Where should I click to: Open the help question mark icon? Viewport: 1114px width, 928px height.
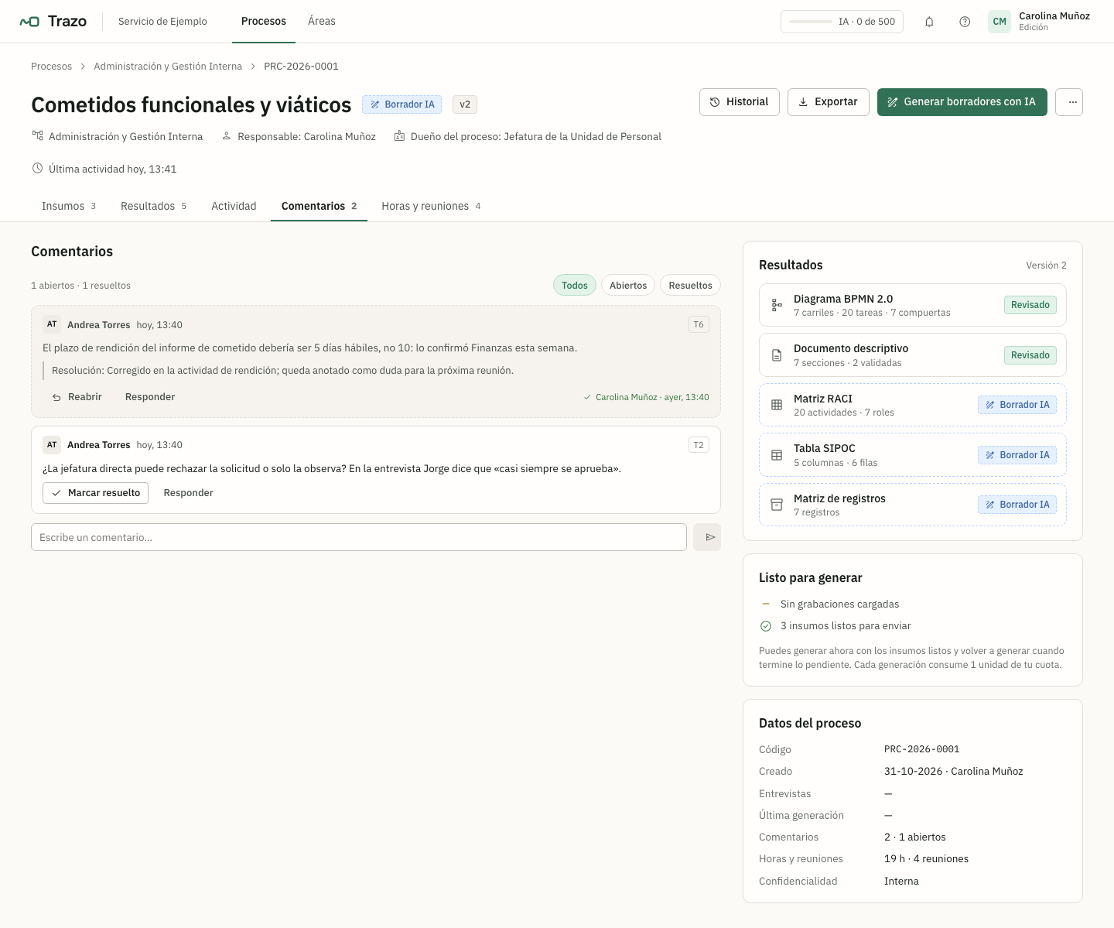(x=965, y=22)
